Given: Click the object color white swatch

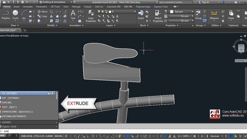Looking at the screenshot, I should tap(171, 12).
